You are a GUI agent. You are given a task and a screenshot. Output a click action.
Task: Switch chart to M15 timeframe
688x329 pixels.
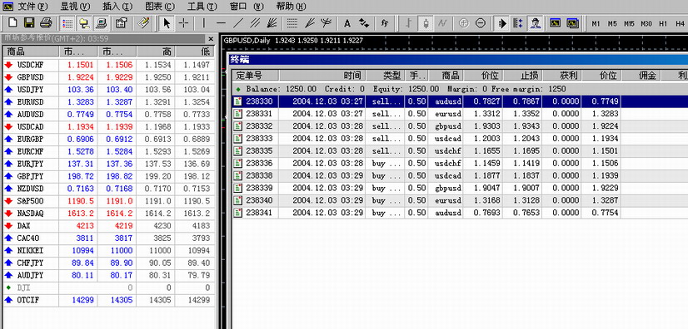click(x=629, y=23)
